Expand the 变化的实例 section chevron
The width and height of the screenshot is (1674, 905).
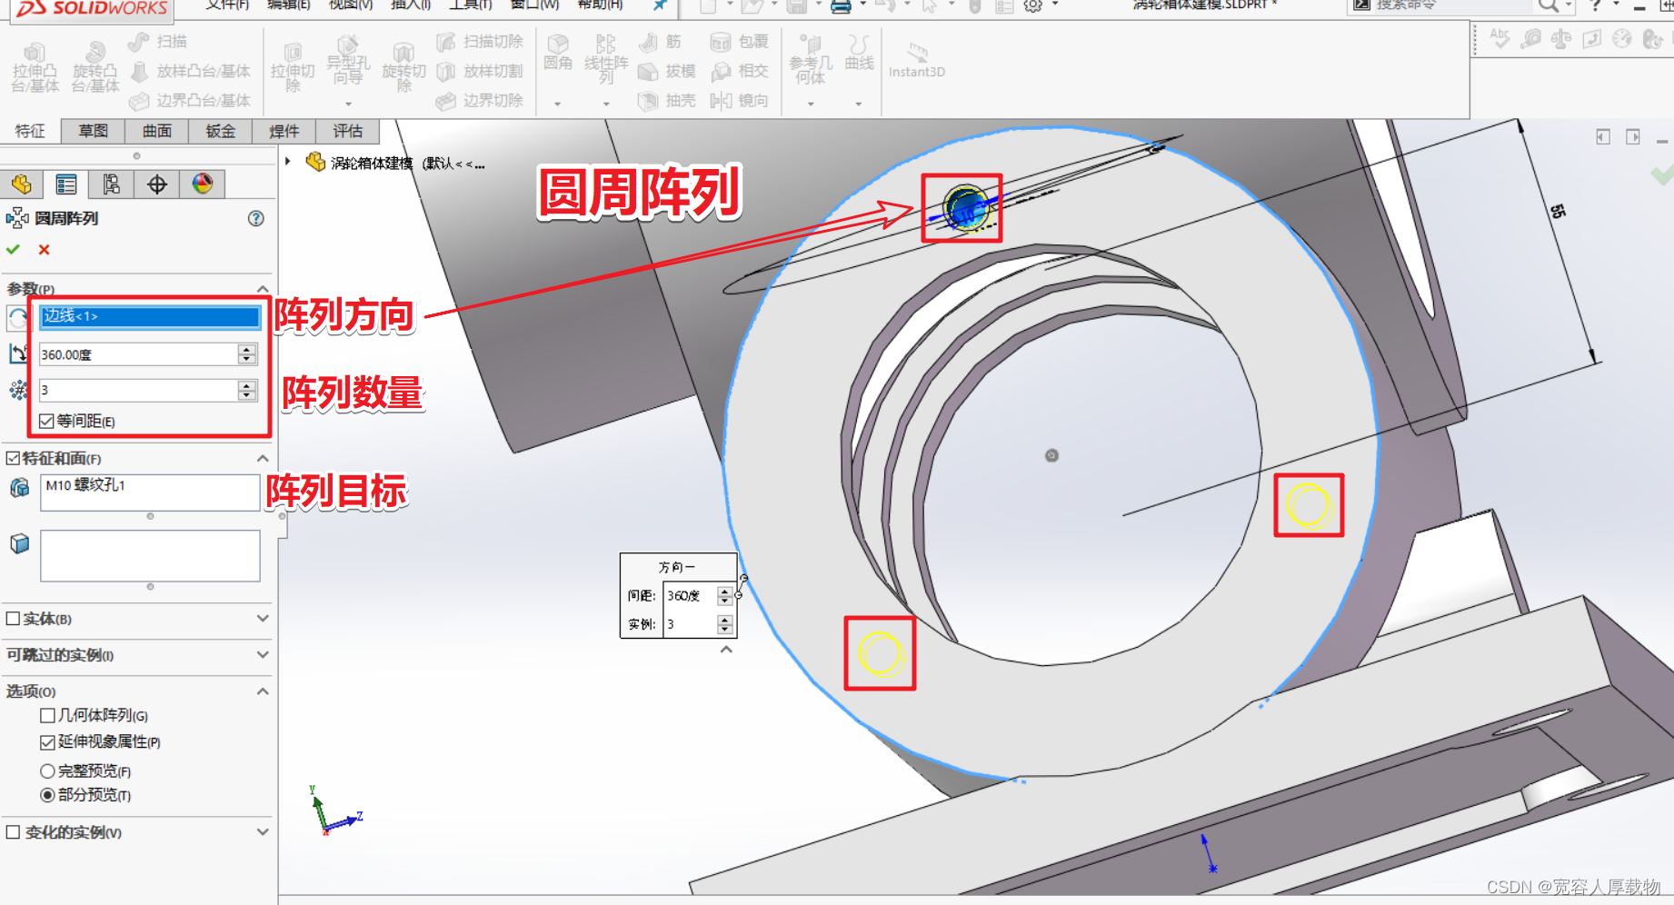click(x=263, y=832)
